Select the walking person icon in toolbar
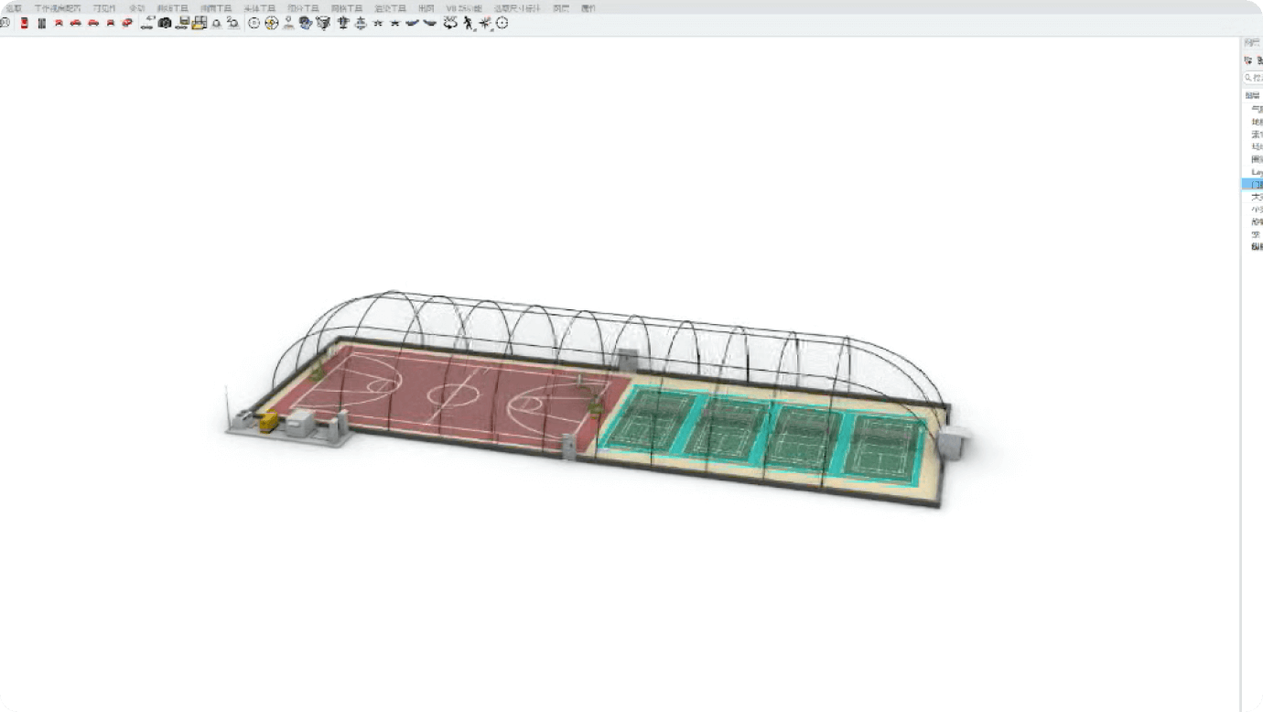Image resolution: width=1263 pixels, height=712 pixels. click(468, 23)
